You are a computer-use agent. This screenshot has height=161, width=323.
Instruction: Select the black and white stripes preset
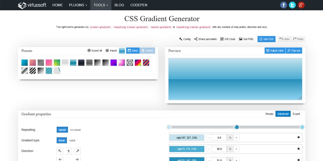[33, 71]
